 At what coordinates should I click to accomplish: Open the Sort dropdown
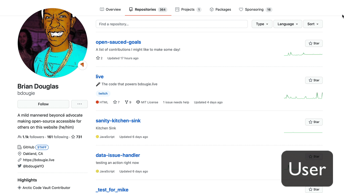[x=313, y=24]
